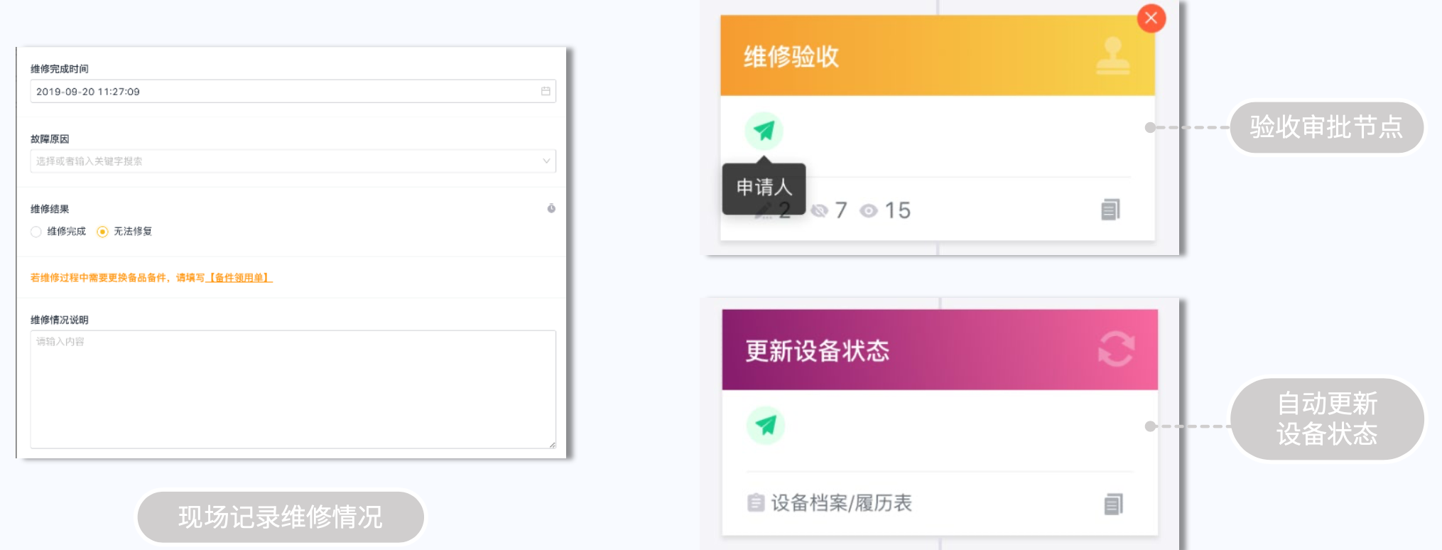Click the green paper plane icon in 维修验收 card
Viewport: 1442px width, 550px height.
pyautogui.click(x=764, y=131)
